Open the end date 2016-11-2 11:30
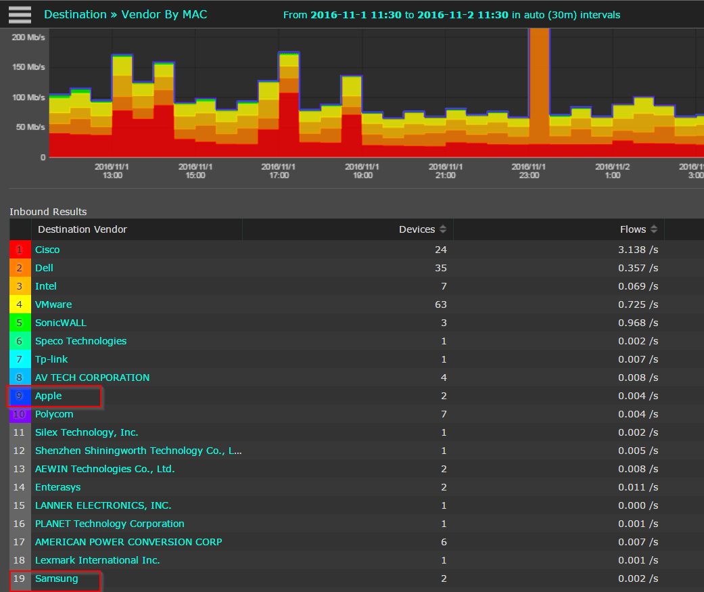704x592 pixels. click(463, 15)
